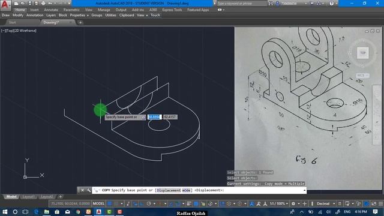This screenshot has height=216, width=384.
Task: Toggle polar tracking in status bar
Action: (x=149, y=203)
